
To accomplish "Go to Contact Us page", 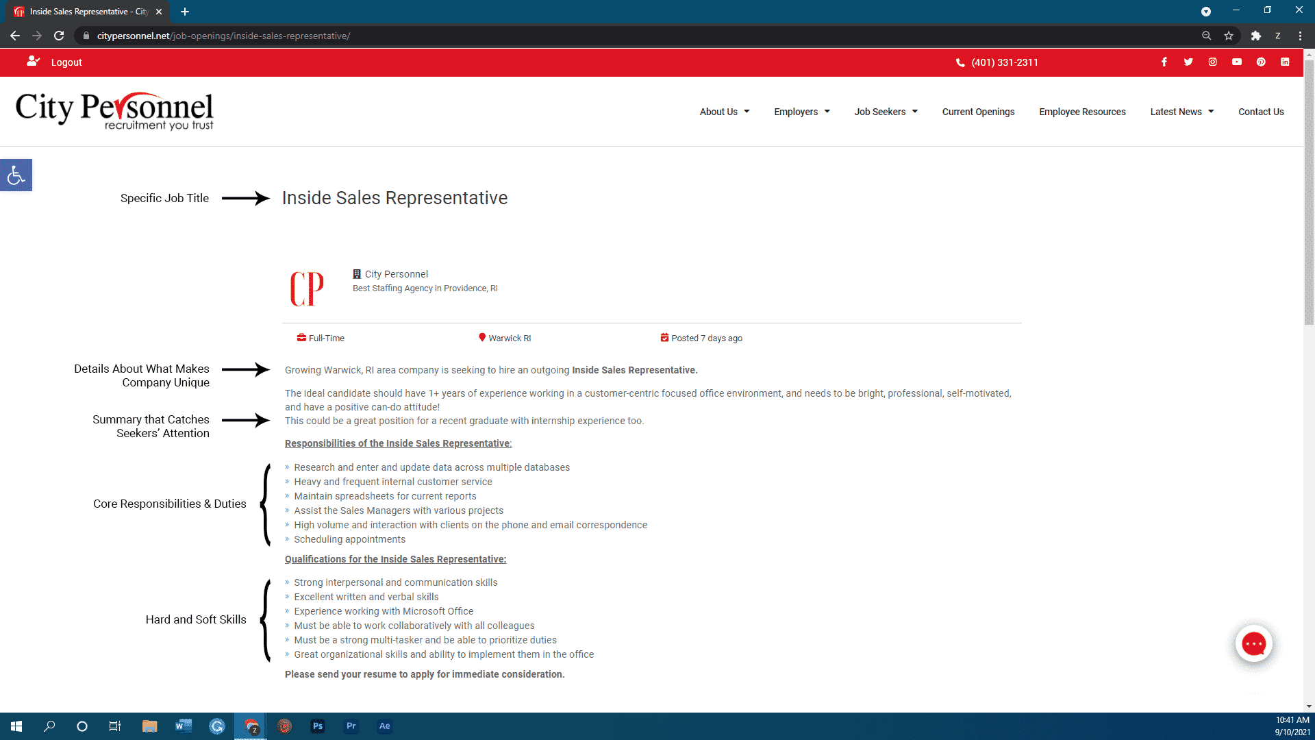I will (1261, 112).
